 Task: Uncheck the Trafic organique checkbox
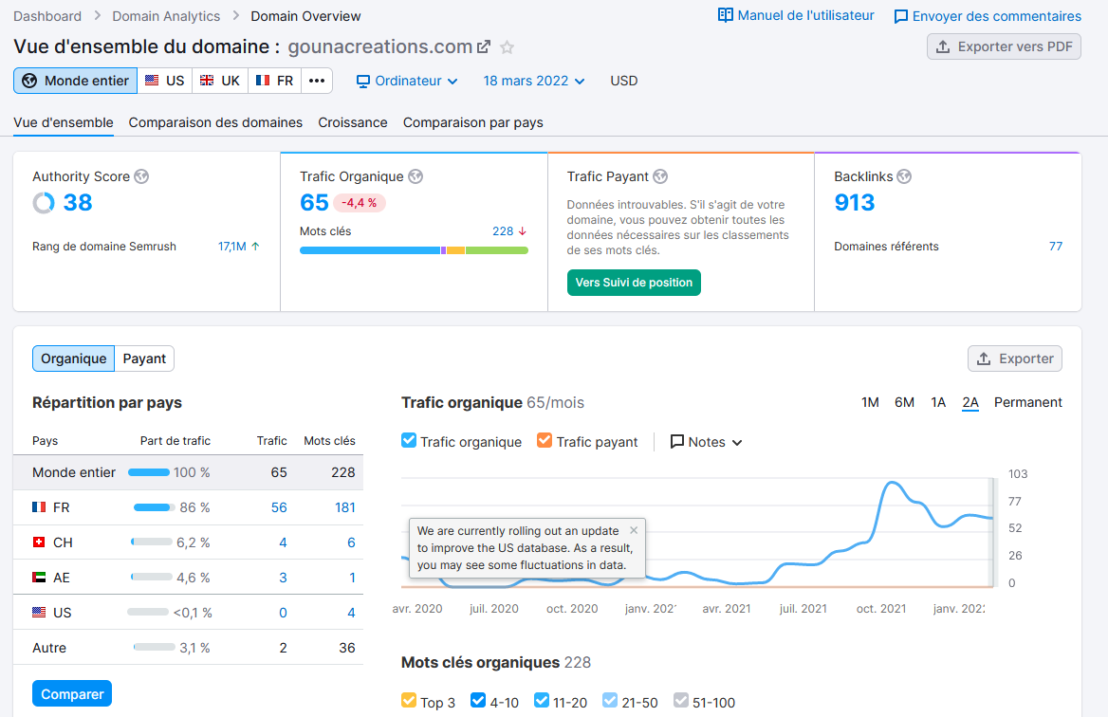pyautogui.click(x=409, y=441)
